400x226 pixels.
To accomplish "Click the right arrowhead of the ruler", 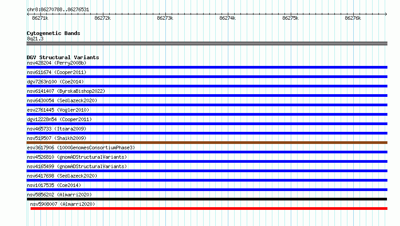I will 386,14.
